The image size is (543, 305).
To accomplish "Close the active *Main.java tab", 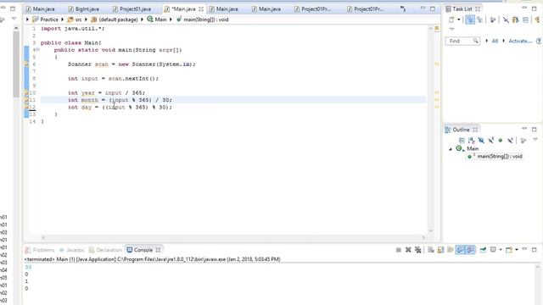I will click(x=201, y=9).
